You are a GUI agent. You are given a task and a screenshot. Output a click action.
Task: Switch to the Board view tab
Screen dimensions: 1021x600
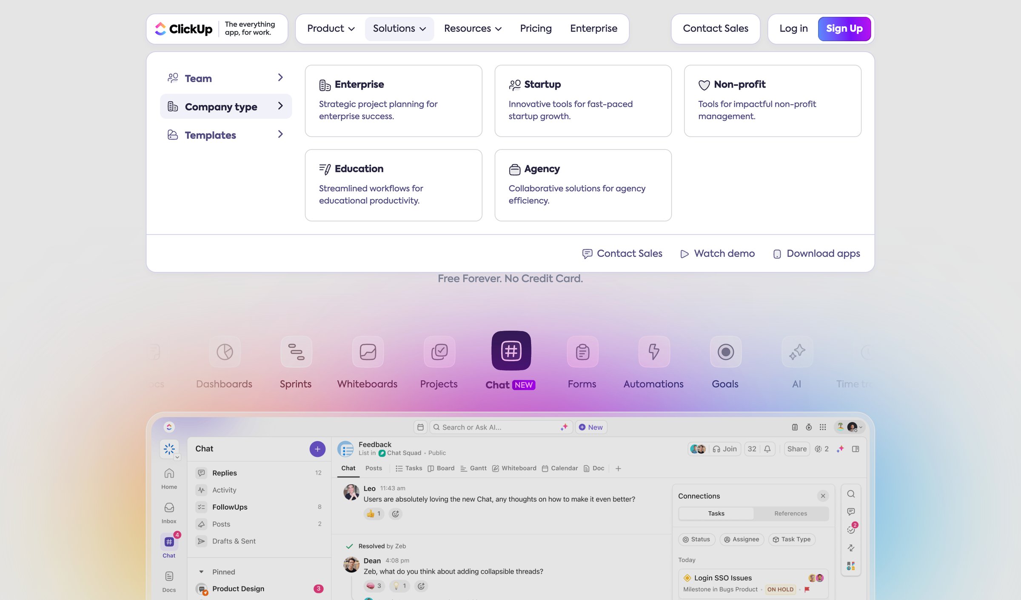click(x=441, y=468)
